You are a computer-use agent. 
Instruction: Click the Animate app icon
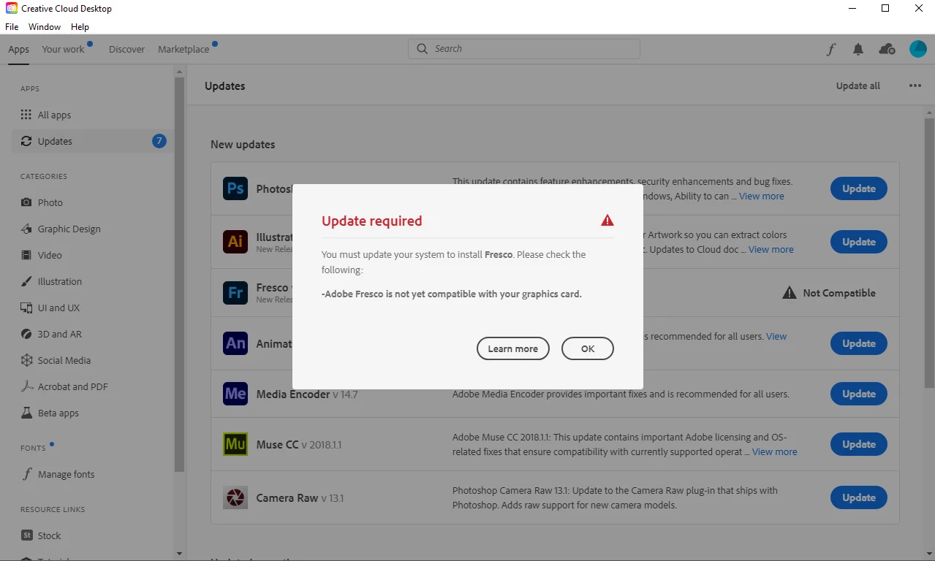[235, 343]
